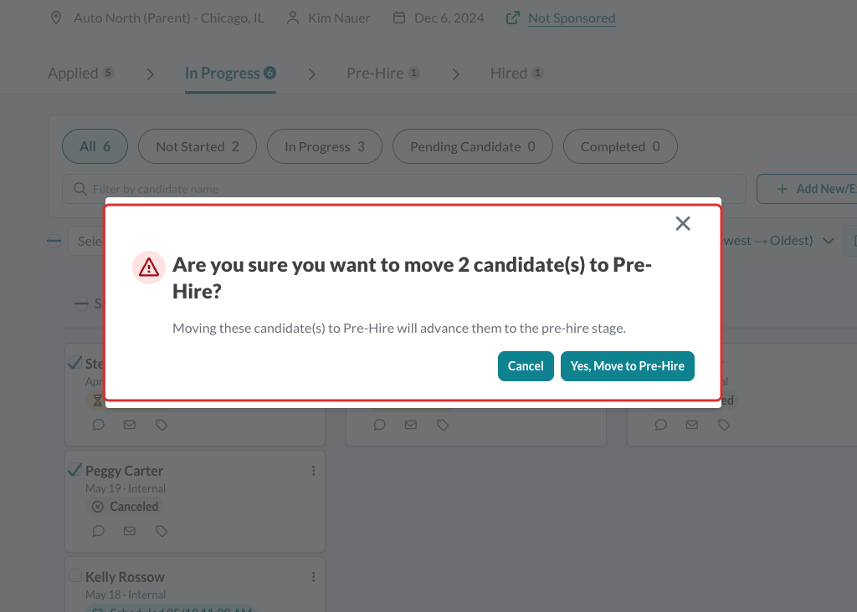This screenshot has height=612, width=857.
Task: Click the Cancel button in dialog
Action: (x=526, y=366)
